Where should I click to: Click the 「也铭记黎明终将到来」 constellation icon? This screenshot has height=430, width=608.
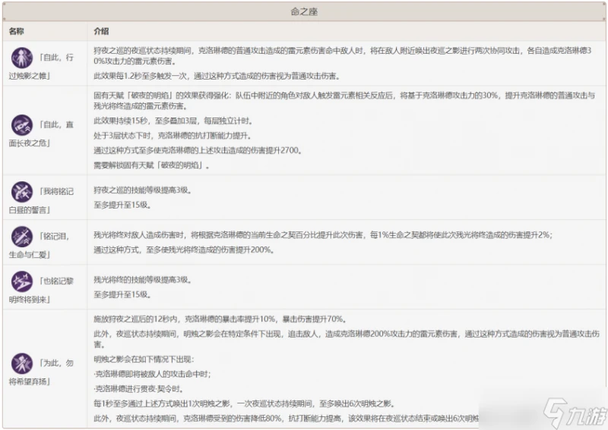coord(22,281)
